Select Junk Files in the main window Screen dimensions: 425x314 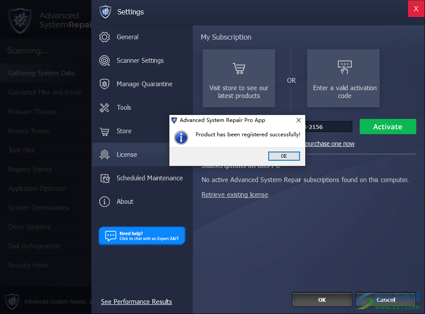(x=46, y=150)
